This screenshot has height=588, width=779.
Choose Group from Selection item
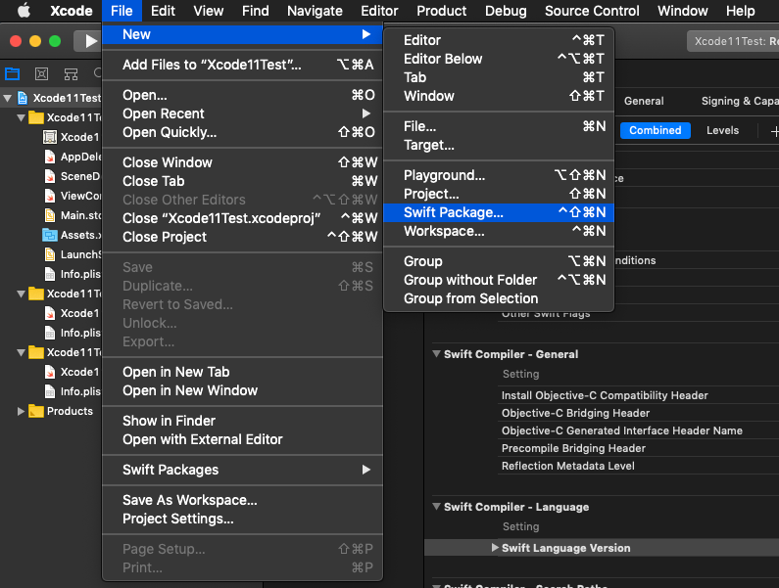click(x=499, y=298)
